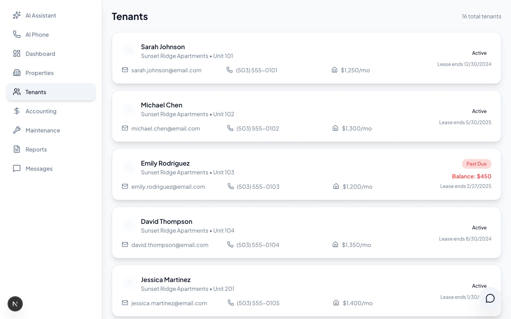Open the Properties page
Image resolution: width=511 pixels, height=319 pixels.
pyautogui.click(x=51, y=73)
